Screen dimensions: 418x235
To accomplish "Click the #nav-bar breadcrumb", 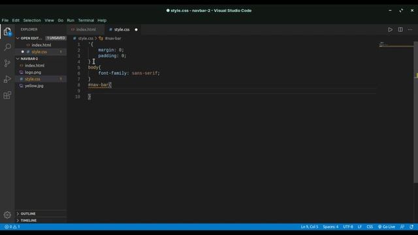I will 113,39.
